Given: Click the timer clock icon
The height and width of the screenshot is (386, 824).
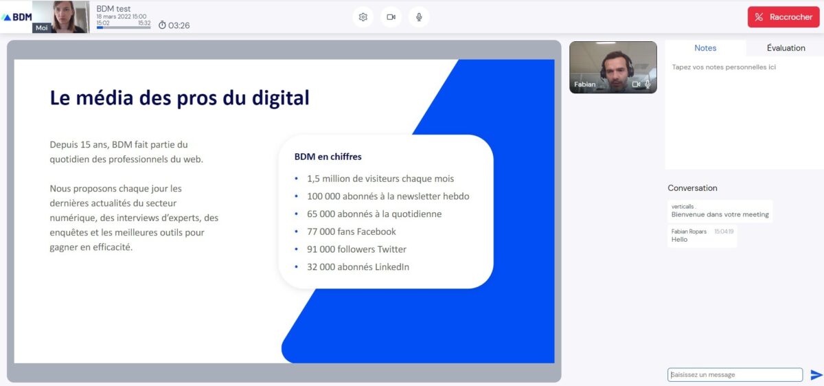Looking at the screenshot, I should point(162,25).
